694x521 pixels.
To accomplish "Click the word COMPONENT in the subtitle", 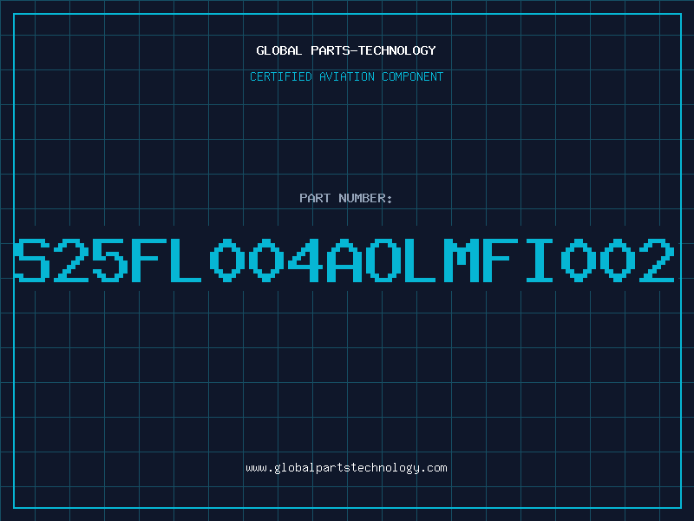I will 413,76.
